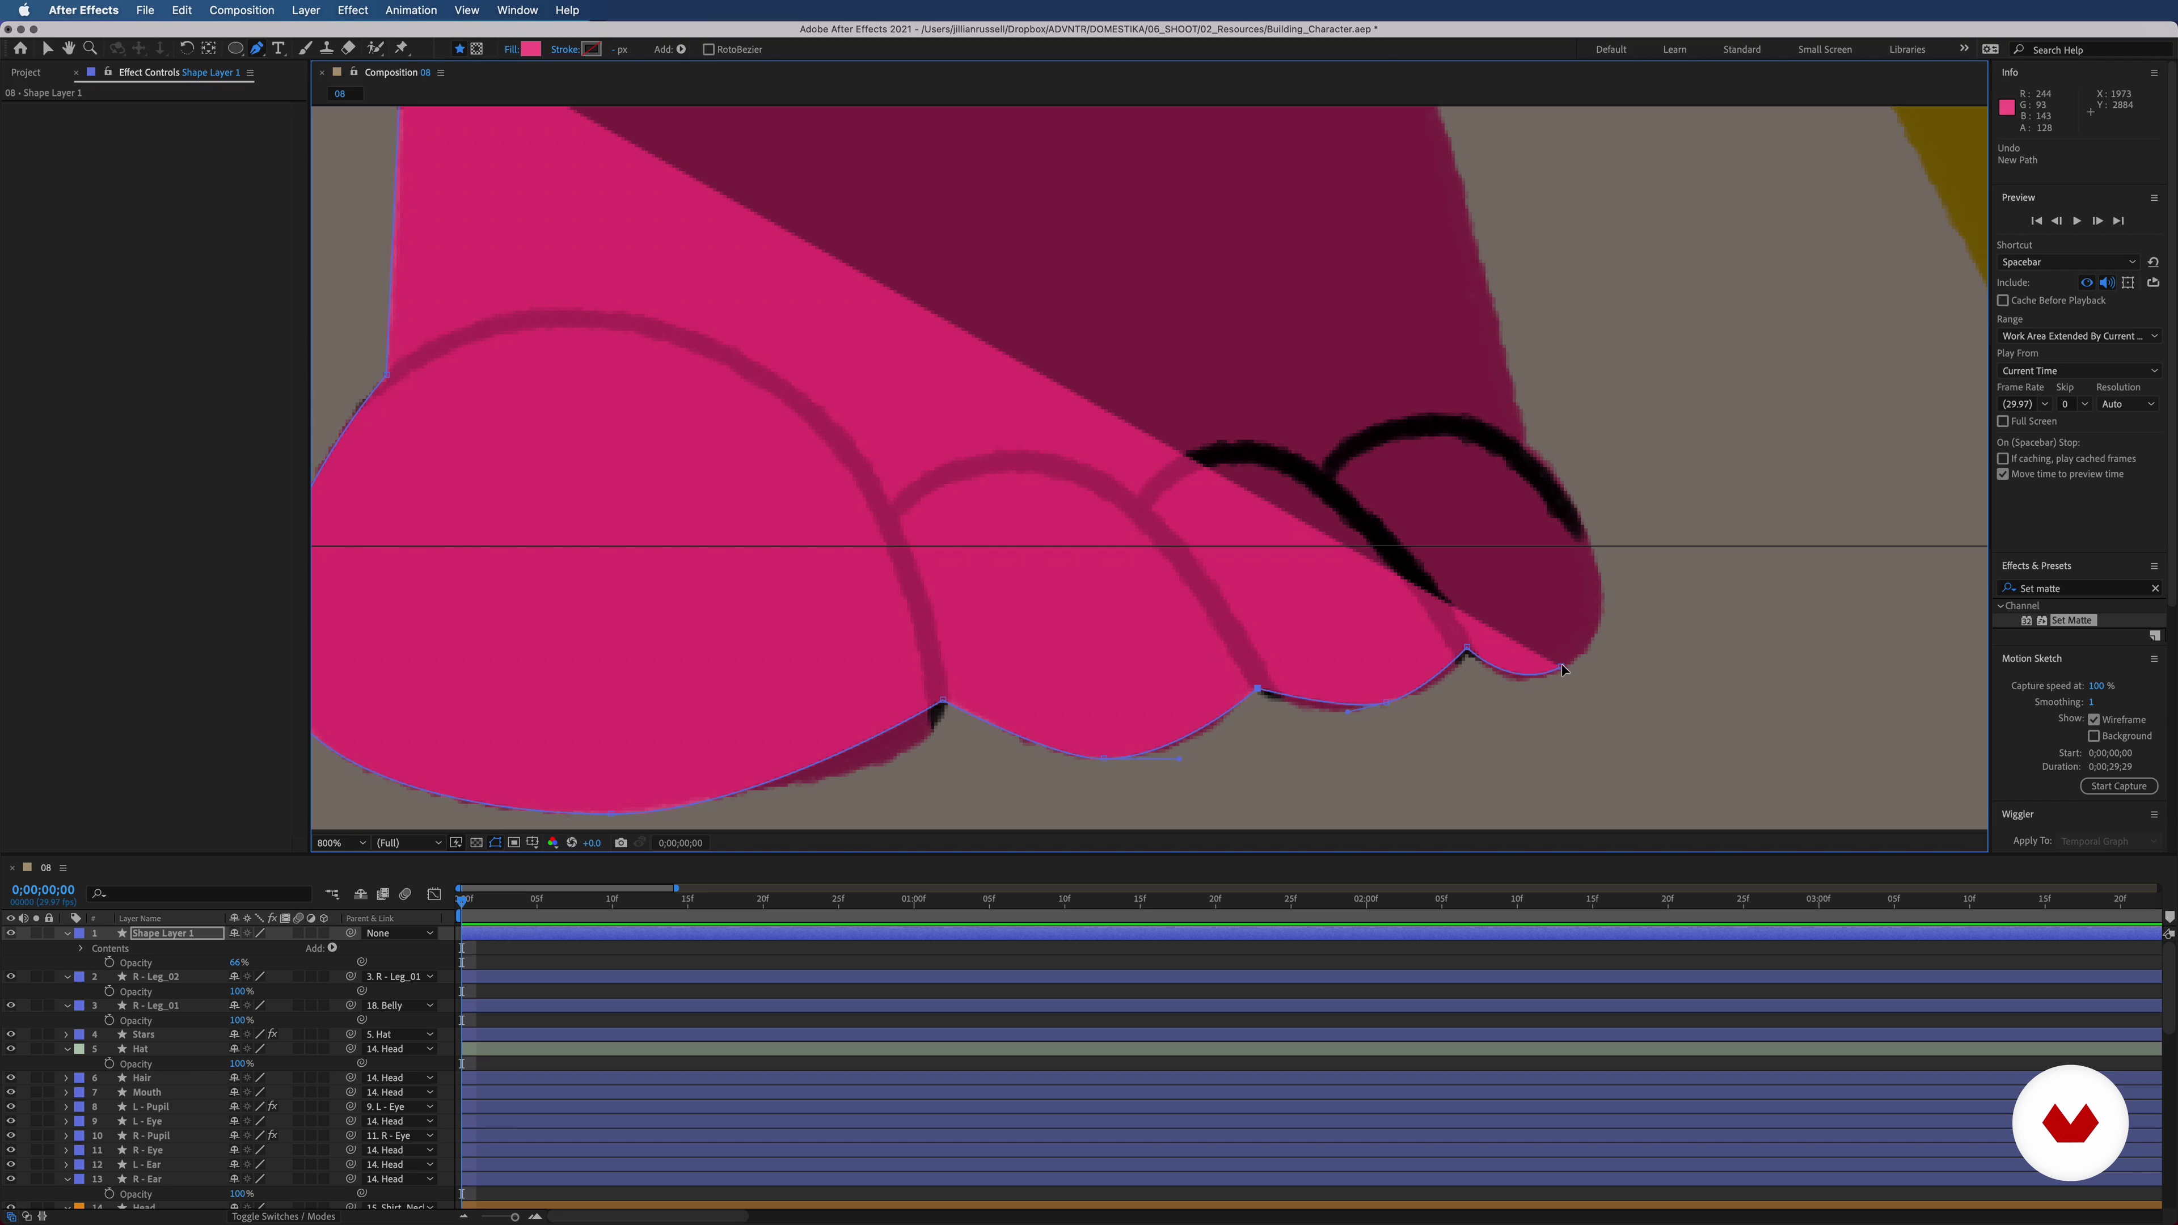Select the Zoom magnifier tool
This screenshot has height=1225, width=2178.
tap(90, 48)
